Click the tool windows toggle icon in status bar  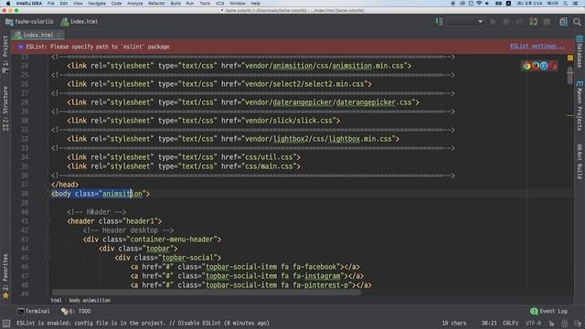click(x=6, y=323)
